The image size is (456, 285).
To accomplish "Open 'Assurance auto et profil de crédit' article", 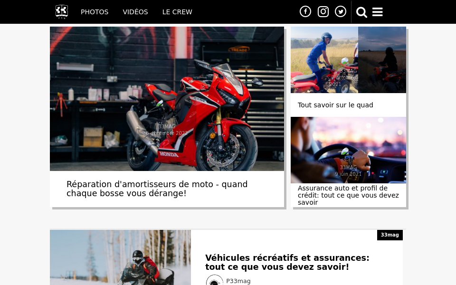I will coord(348,195).
